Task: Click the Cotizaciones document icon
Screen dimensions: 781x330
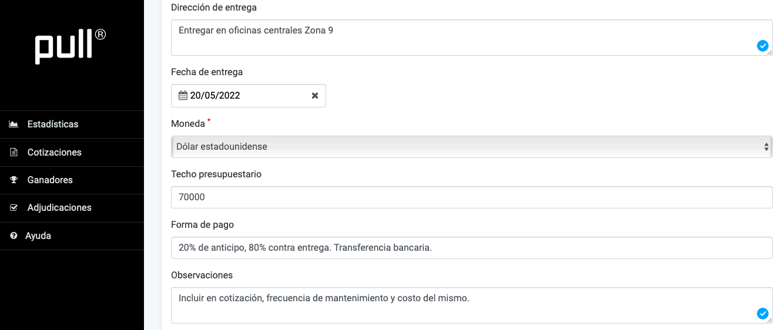Action: click(14, 152)
